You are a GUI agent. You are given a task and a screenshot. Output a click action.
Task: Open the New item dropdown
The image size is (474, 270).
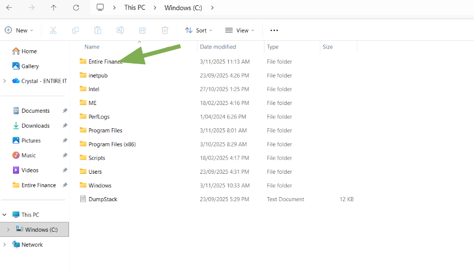point(19,31)
